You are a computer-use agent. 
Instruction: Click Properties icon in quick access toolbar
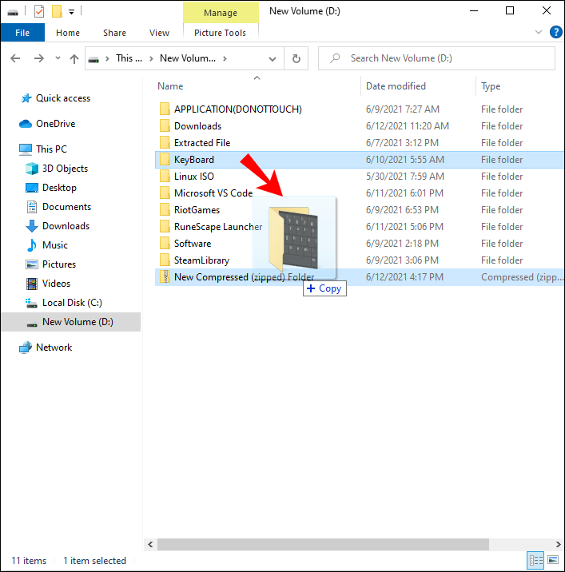(39, 11)
